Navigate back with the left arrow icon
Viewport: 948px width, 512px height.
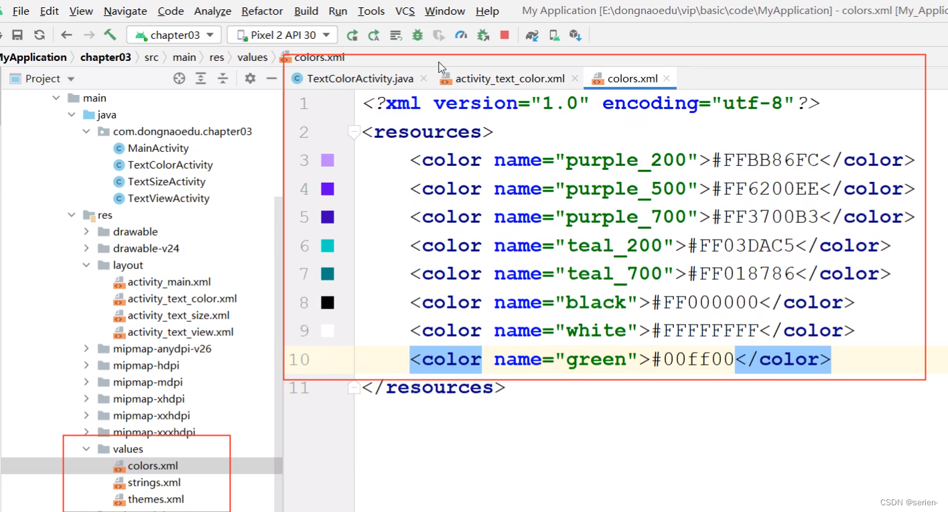[66, 35]
